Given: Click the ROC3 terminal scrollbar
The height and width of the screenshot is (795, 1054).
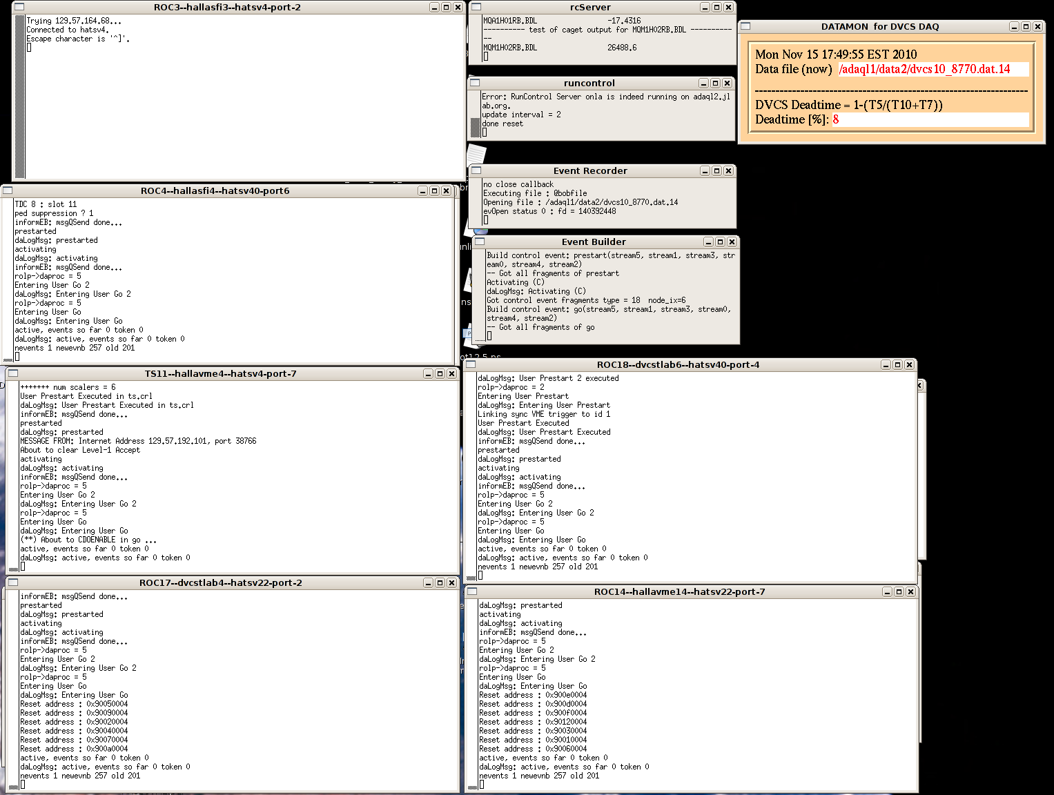Looking at the screenshot, I should click(x=20, y=97).
